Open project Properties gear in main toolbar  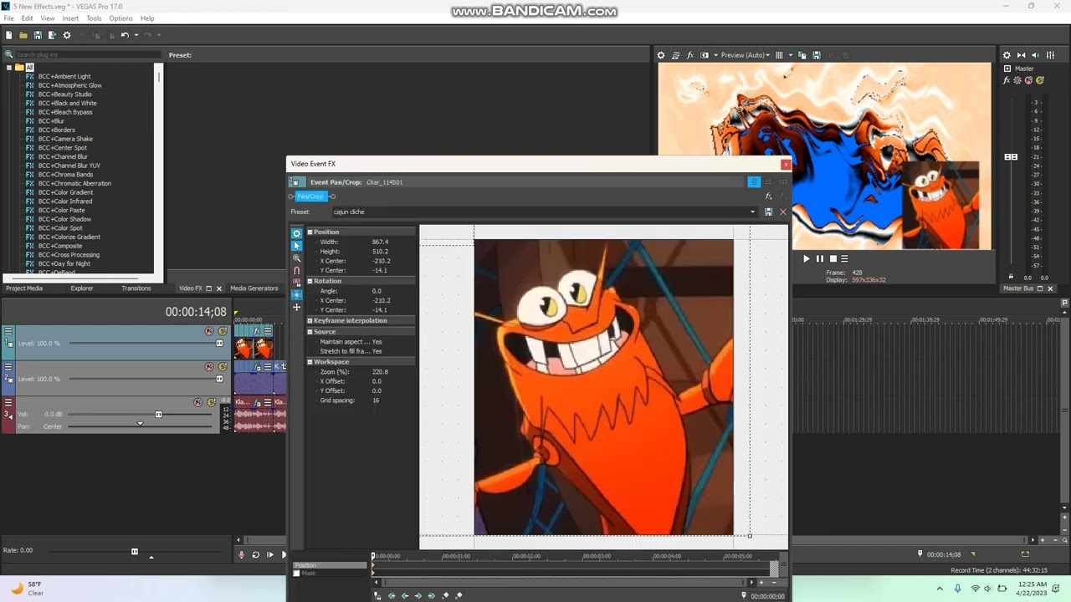67,35
